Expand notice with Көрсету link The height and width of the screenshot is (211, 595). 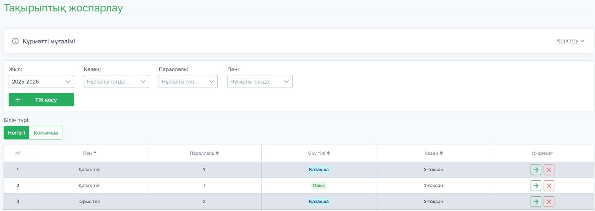click(x=571, y=41)
